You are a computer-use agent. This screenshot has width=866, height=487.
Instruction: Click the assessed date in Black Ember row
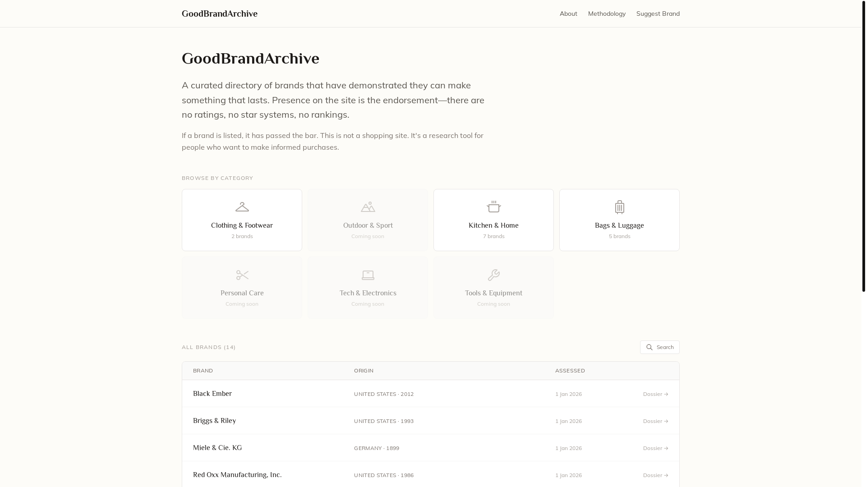click(568, 394)
